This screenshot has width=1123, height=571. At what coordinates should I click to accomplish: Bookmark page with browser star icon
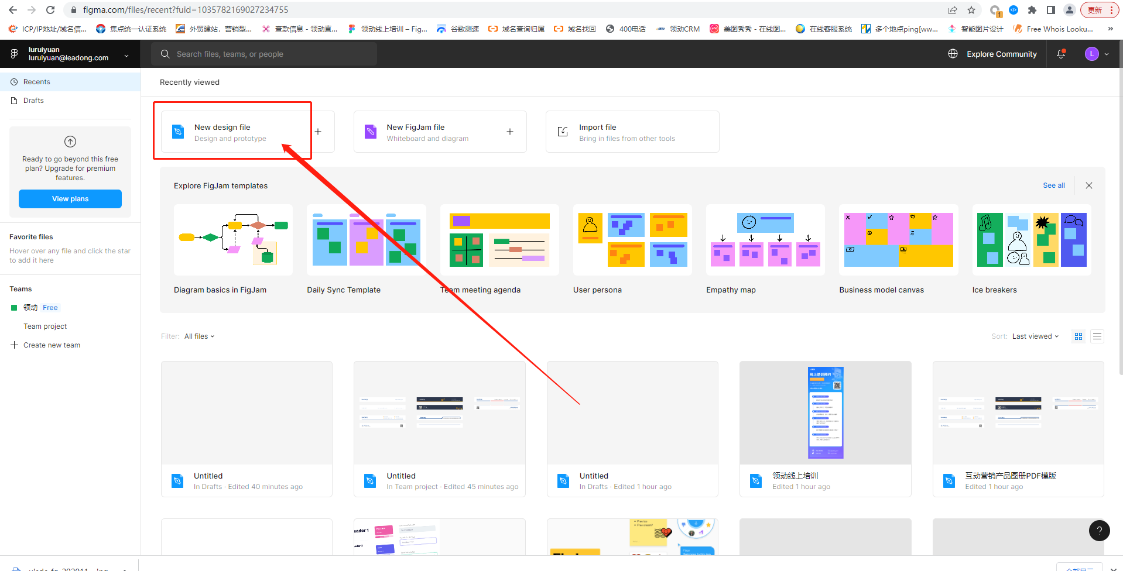(971, 10)
